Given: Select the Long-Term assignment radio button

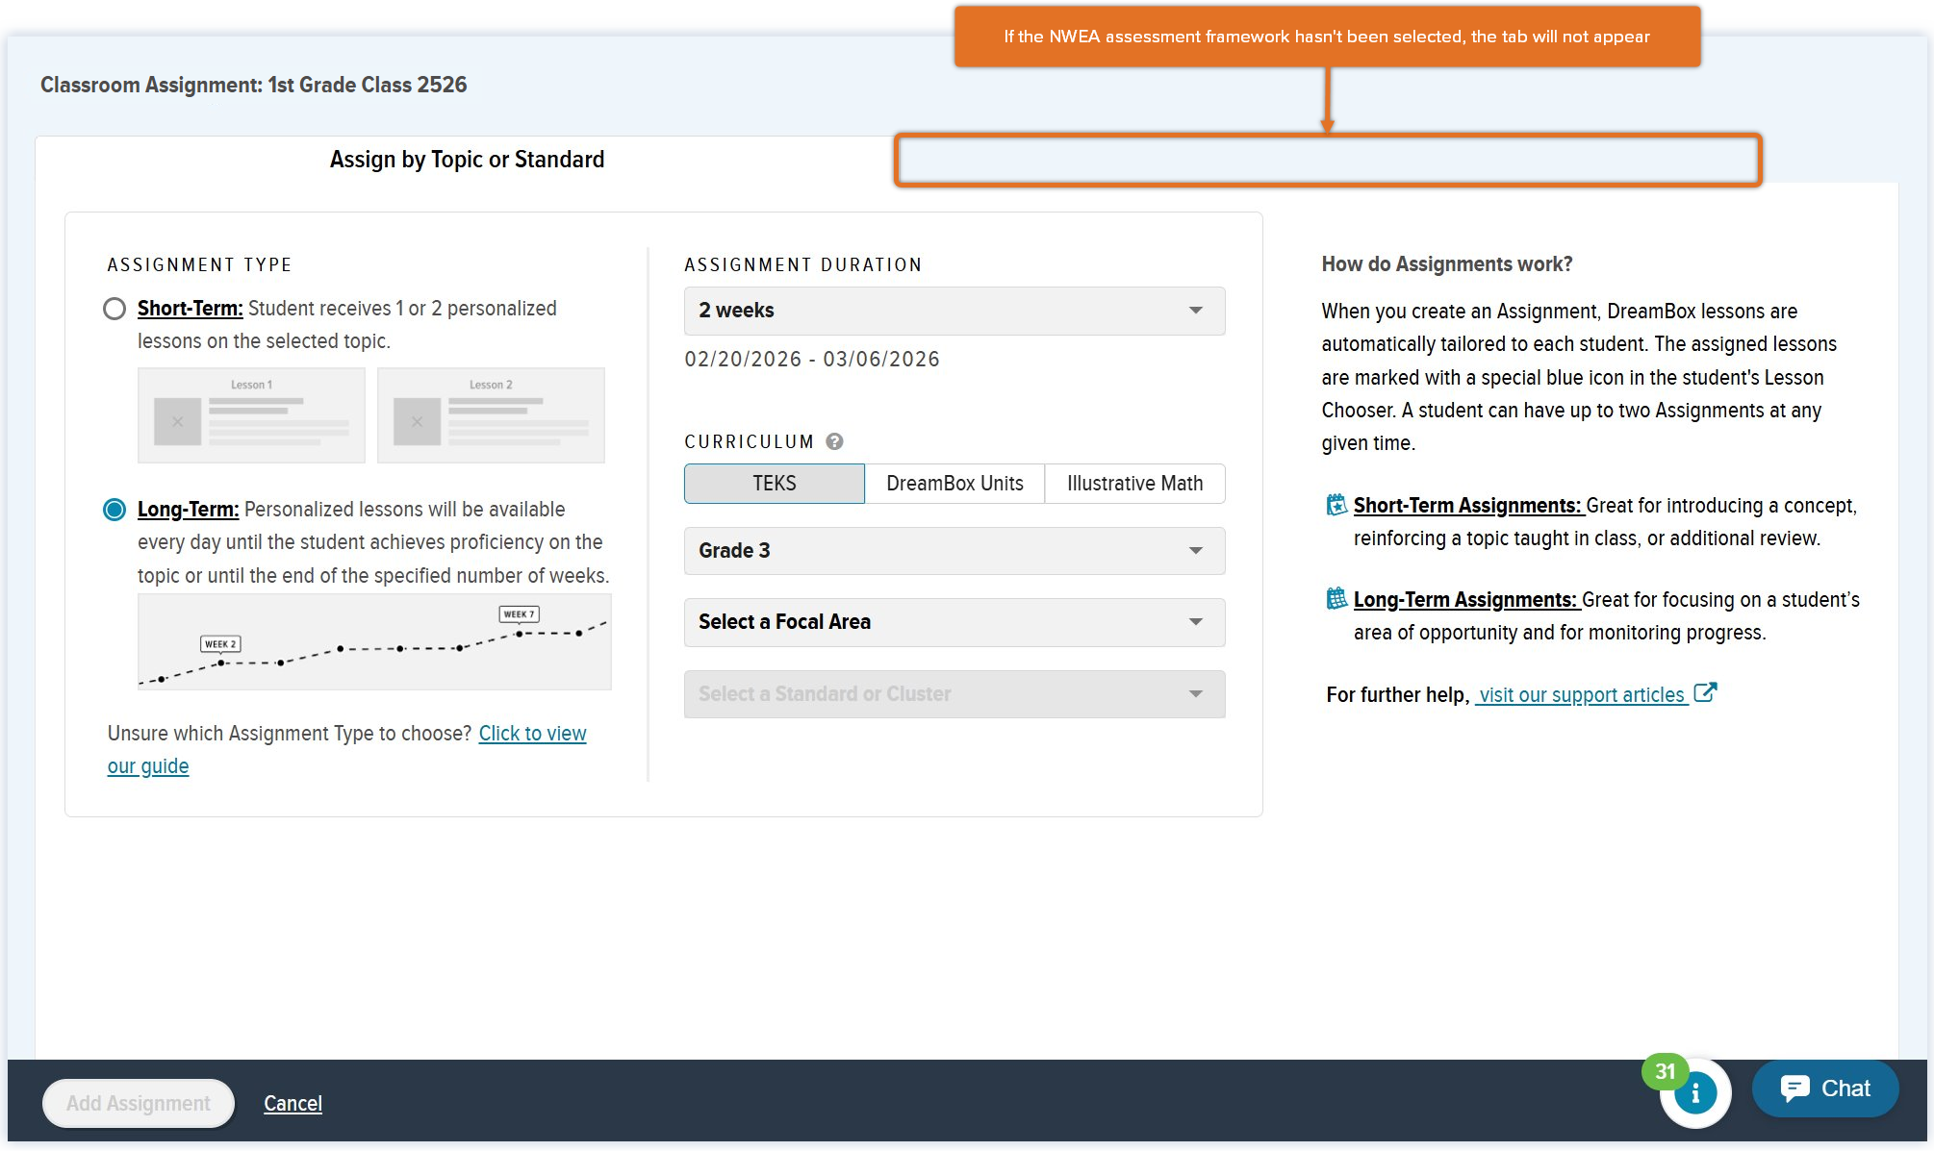Looking at the screenshot, I should [x=115, y=510].
